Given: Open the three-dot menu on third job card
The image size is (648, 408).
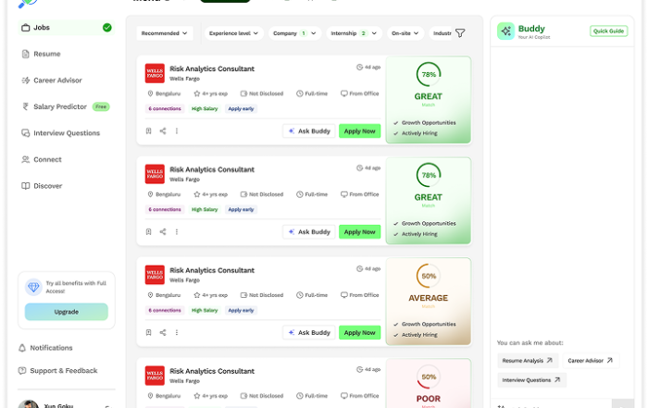Looking at the screenshot, I should 177,333.
